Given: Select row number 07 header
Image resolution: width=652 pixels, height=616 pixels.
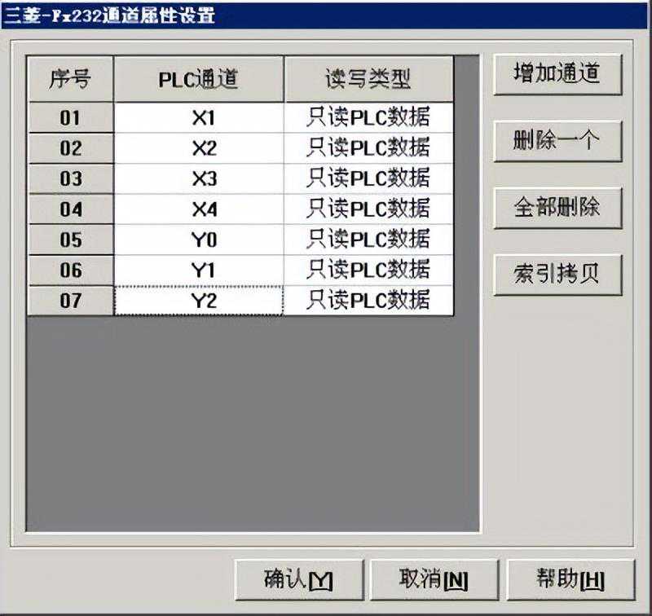Looking at the screenshot, I should point(71,301).
